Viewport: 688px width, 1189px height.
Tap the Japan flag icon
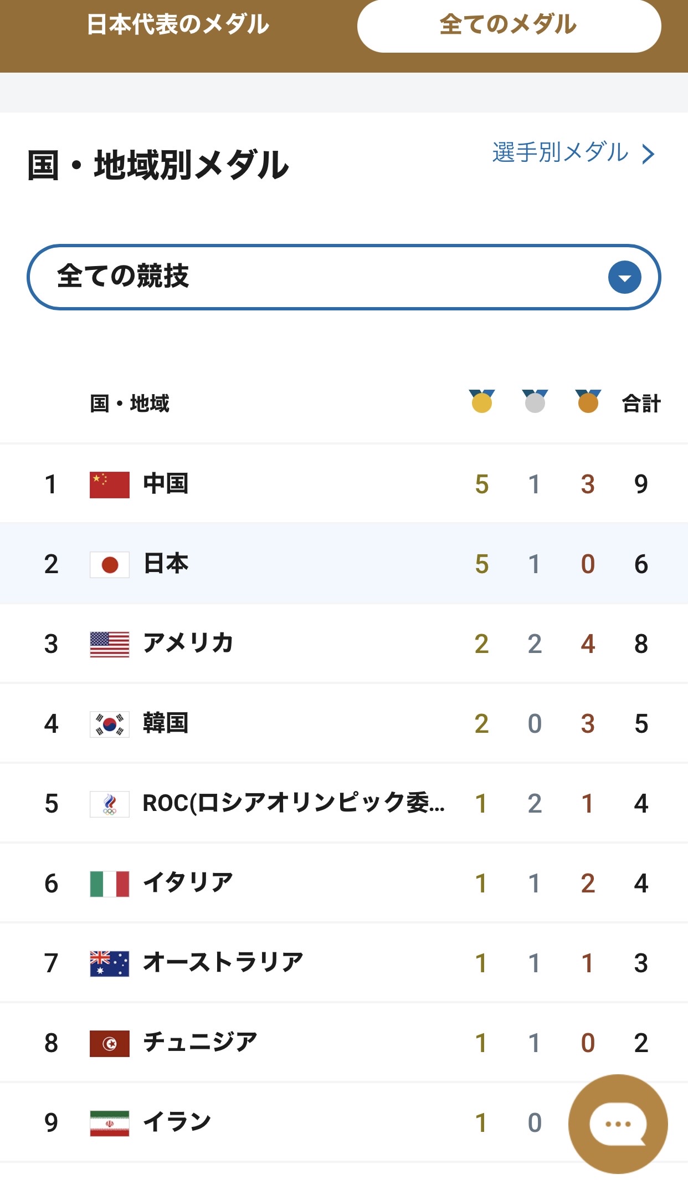tap(110, 565)
